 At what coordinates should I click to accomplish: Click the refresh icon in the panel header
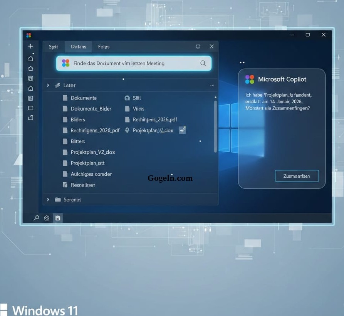point(198,47)
